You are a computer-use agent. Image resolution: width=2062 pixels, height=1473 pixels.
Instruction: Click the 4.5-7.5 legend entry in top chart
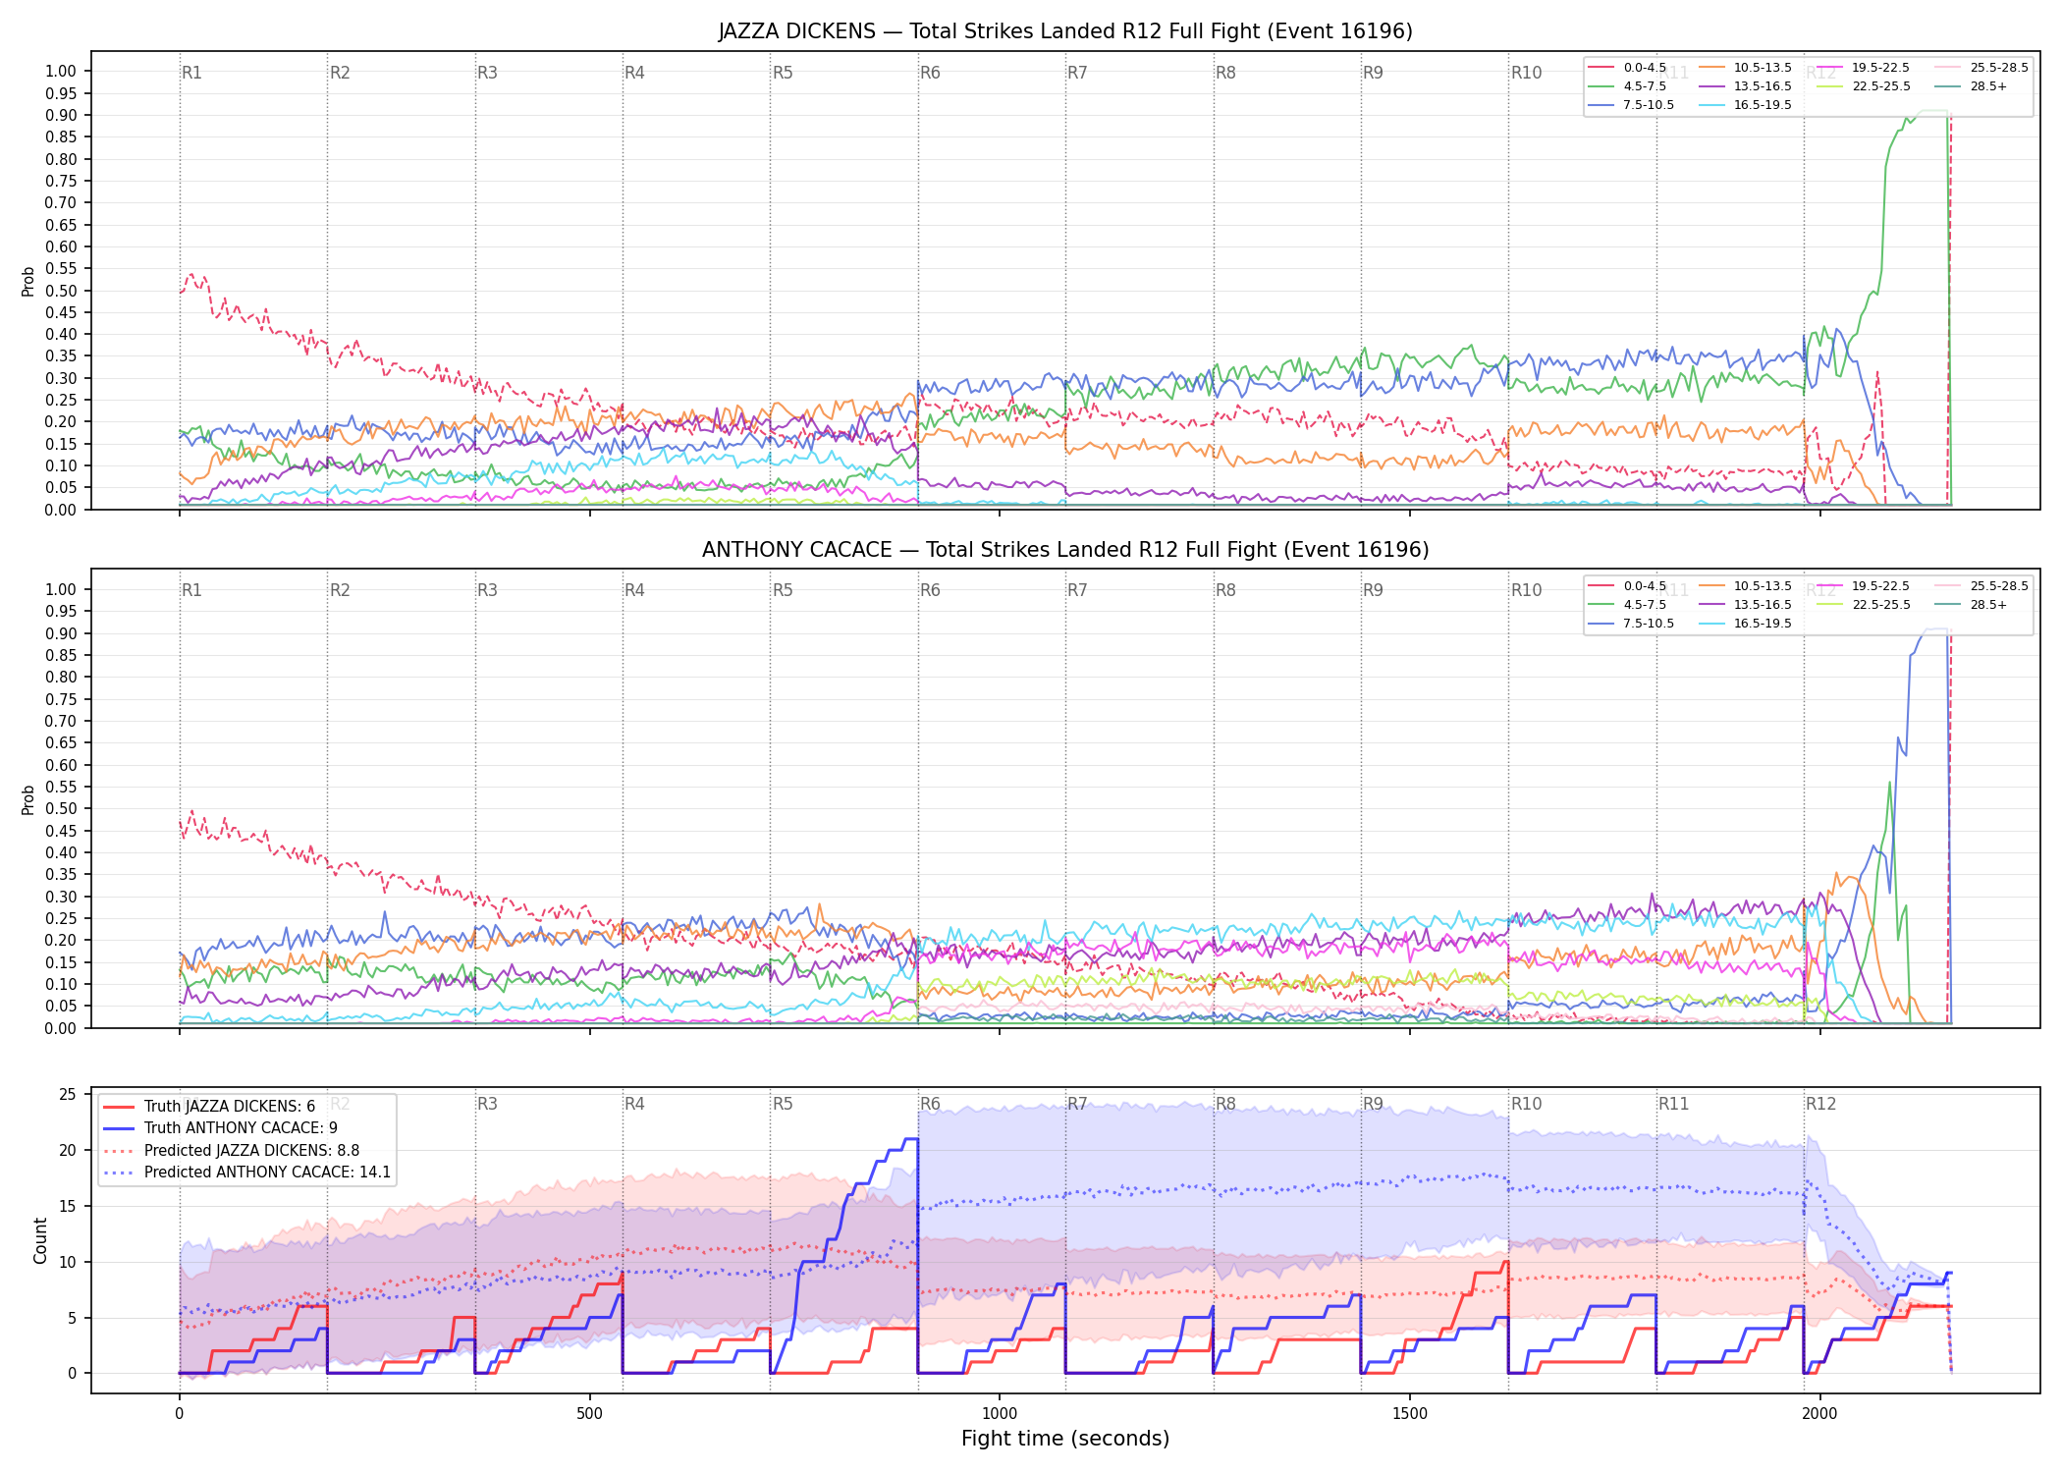(x=1627, y=86)
